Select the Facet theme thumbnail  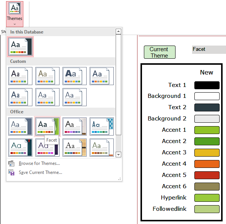[47, 126]
